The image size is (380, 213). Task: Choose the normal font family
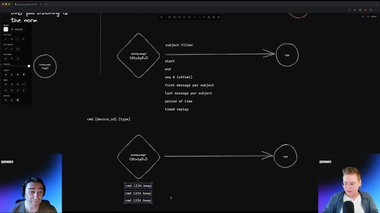point(12,49)
